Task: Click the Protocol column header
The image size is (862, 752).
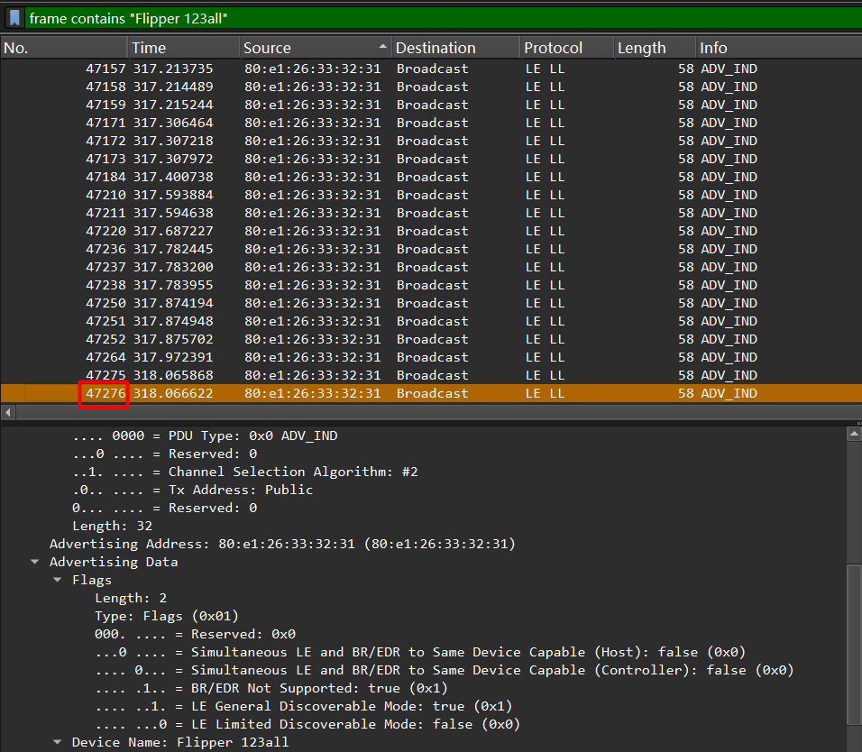Action: click(x=566, y=48)
